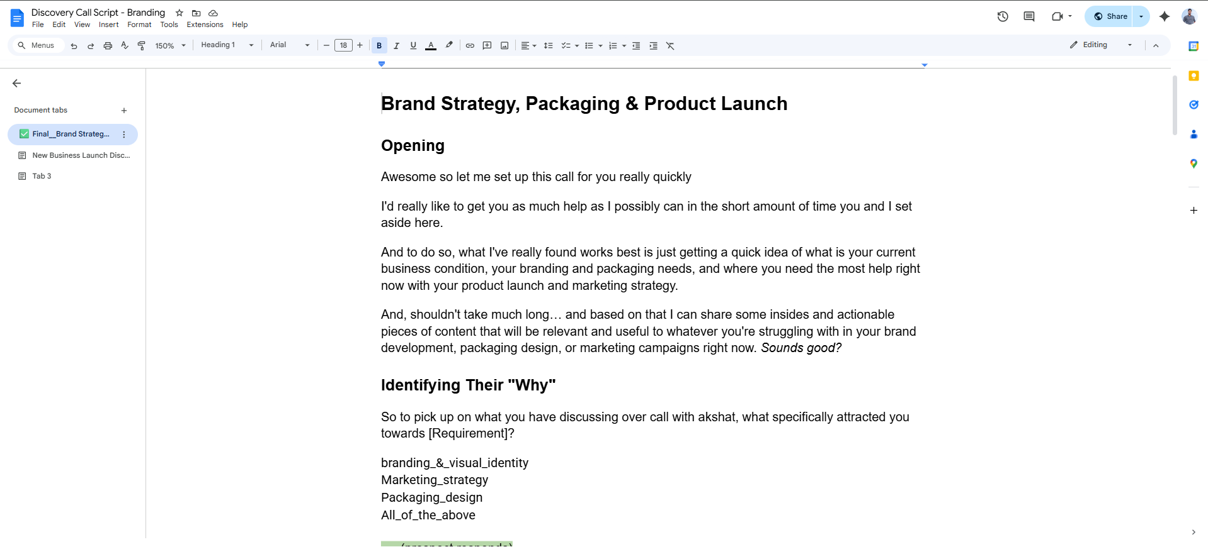This screenshot has width=1208, height=547.
Task: Toggle Bold formatting
Action: pyautogui.click(x=379, y=46)
